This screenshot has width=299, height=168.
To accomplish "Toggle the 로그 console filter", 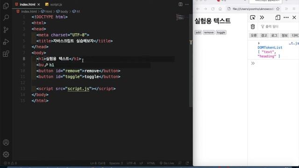I will [274, 35].
